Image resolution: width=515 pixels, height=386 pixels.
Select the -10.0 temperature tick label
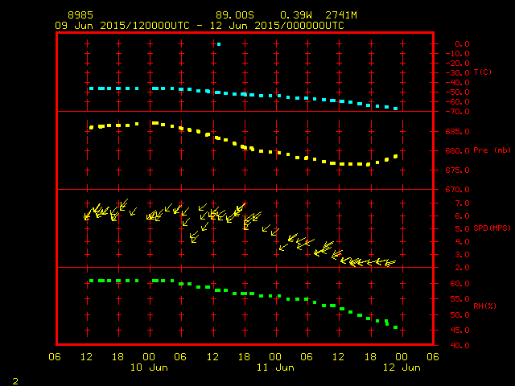click(x=458, y=54)
